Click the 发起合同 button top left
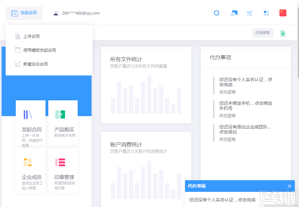This screenshot has width=299, height=207. click(x=24, y=13)
